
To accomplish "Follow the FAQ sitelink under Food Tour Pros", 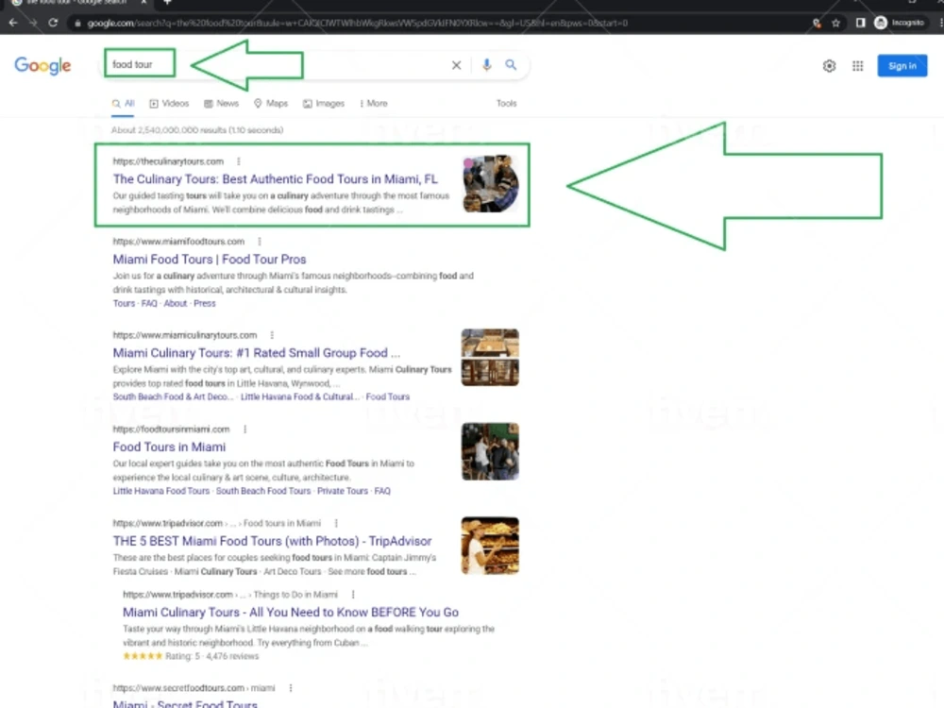I will [x=149, y=303].
